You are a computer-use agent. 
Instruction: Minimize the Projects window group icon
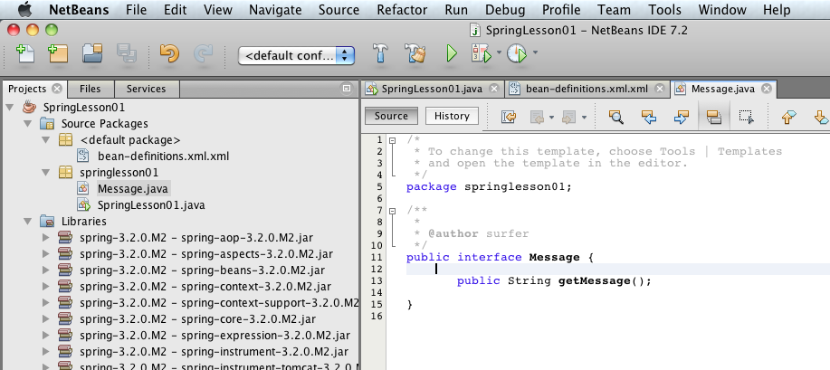347,89
